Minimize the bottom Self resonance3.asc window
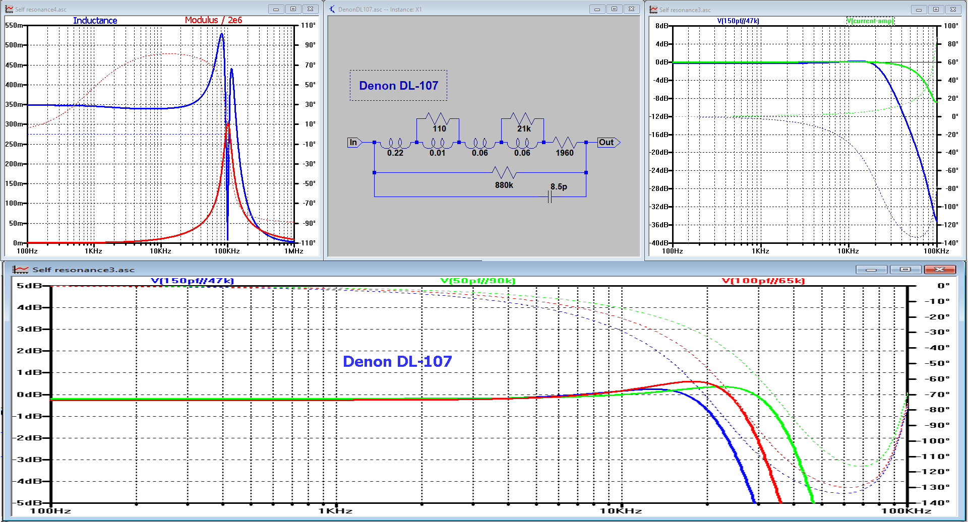 [871, 270]
